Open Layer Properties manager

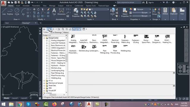(x=76, y=12)
